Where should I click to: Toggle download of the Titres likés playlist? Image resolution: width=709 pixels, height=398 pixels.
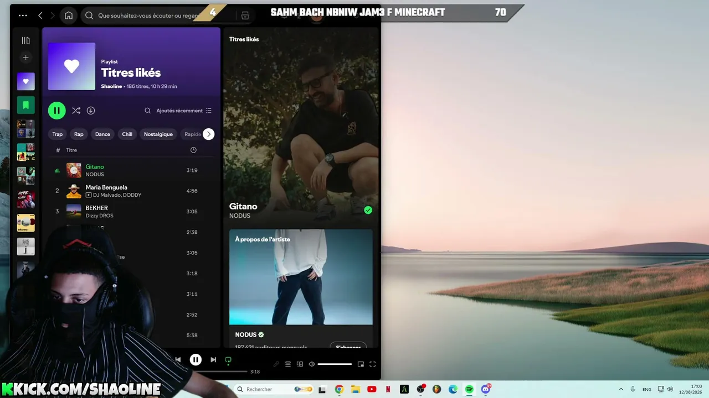click(91, 111)
